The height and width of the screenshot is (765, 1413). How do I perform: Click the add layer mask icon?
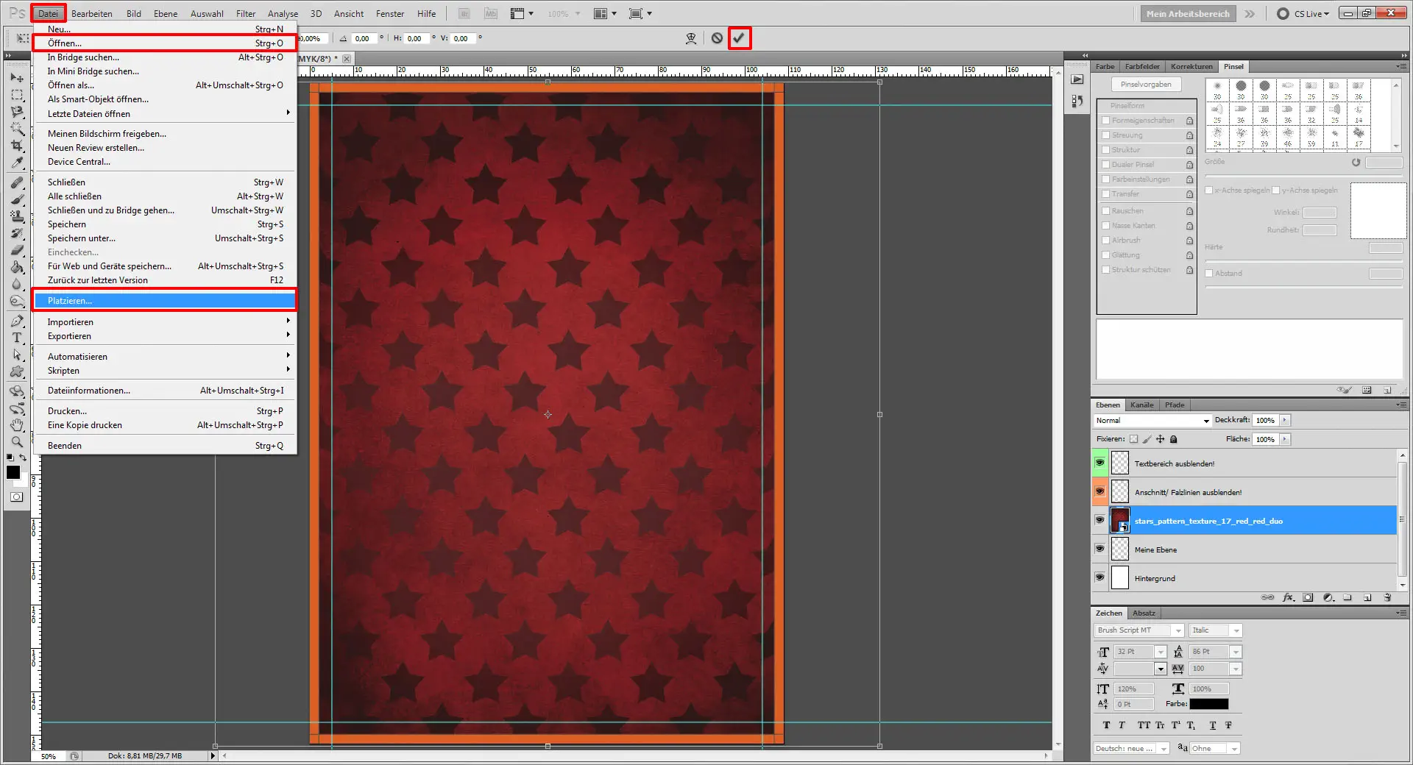[x=1308, y=597]
